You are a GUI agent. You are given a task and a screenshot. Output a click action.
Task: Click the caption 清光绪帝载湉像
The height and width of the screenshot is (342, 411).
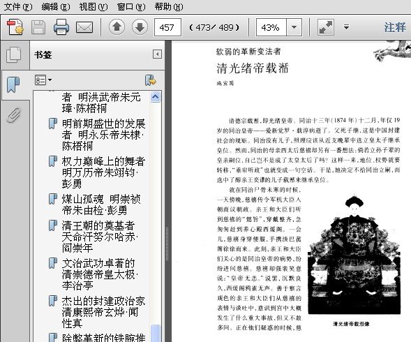(x=351, y=324)
